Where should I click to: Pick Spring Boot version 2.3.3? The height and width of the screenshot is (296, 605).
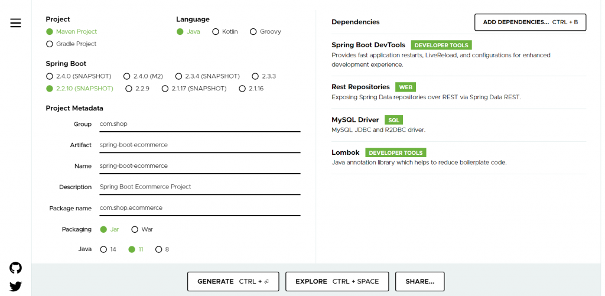(x=255, y=76)
